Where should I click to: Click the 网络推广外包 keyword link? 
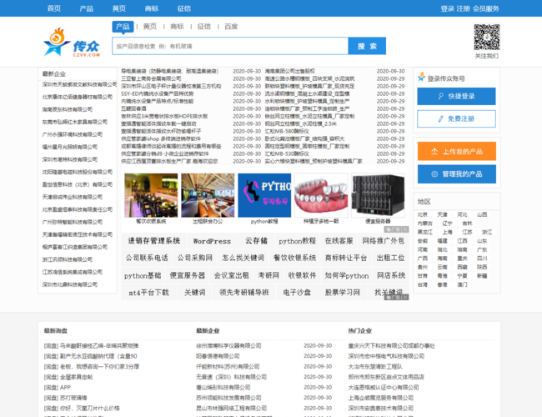click(383, 241)
